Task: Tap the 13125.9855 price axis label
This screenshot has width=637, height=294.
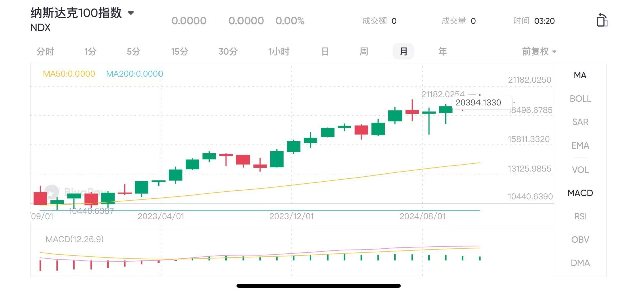Action: (x=530, y=169)
